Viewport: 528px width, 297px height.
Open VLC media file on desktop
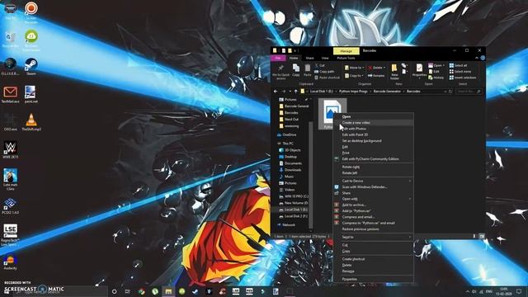pos(31,122)
